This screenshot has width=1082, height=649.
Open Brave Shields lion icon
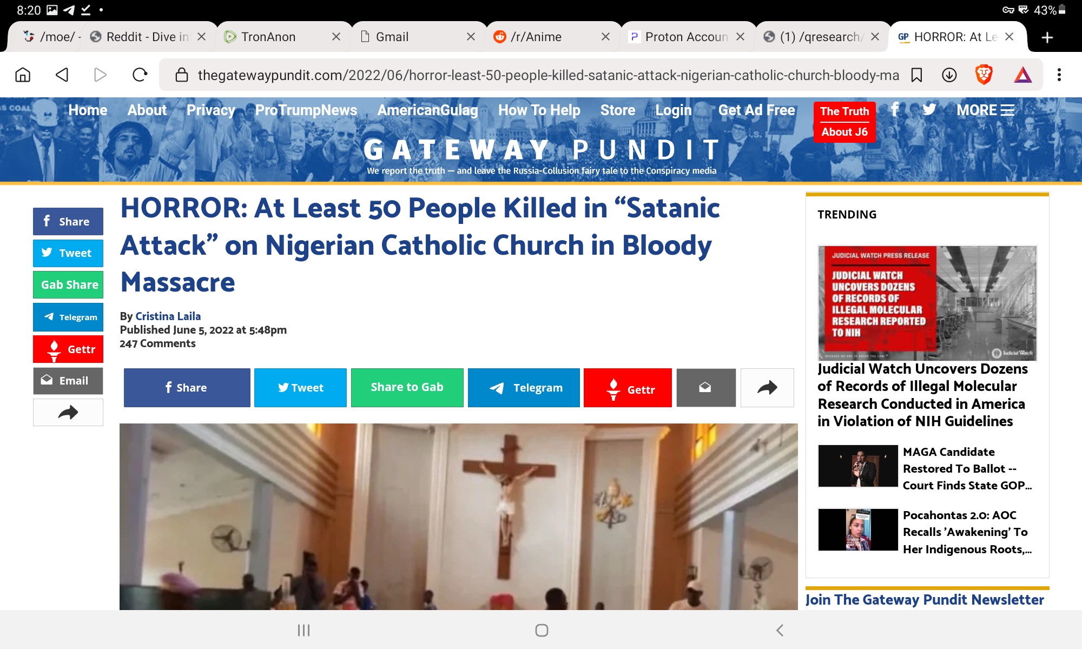coord(984,75)
